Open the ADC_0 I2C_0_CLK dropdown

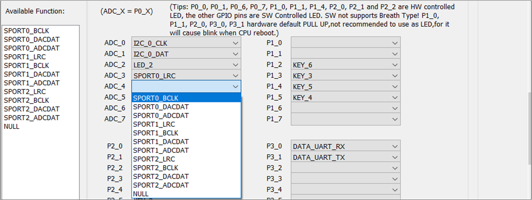186,43
